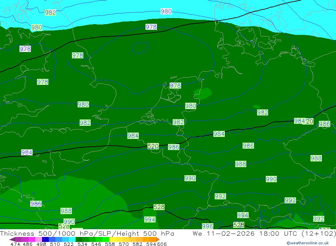
Task: Click the 986 label right of the 520 label
Action: [174, 147]
